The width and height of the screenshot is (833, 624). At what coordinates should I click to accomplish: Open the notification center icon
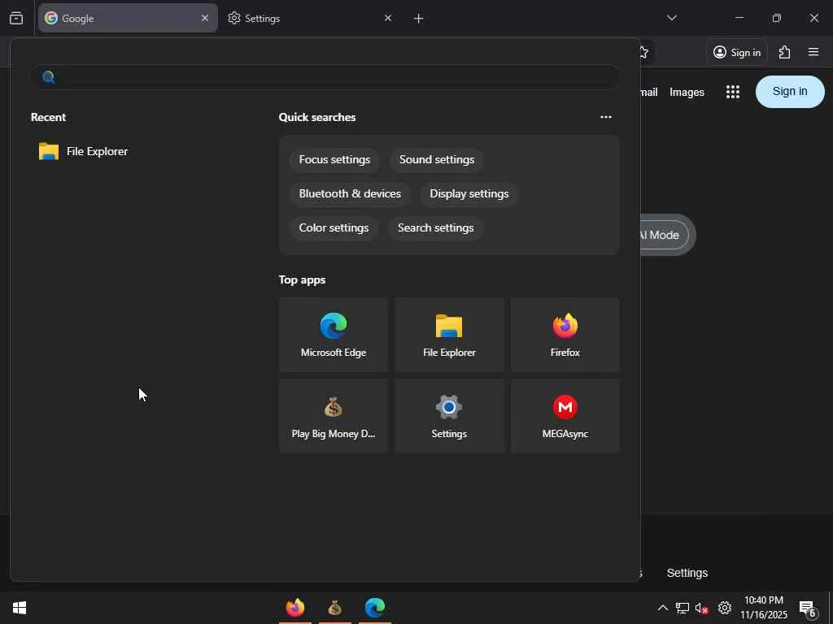point(808,609)
